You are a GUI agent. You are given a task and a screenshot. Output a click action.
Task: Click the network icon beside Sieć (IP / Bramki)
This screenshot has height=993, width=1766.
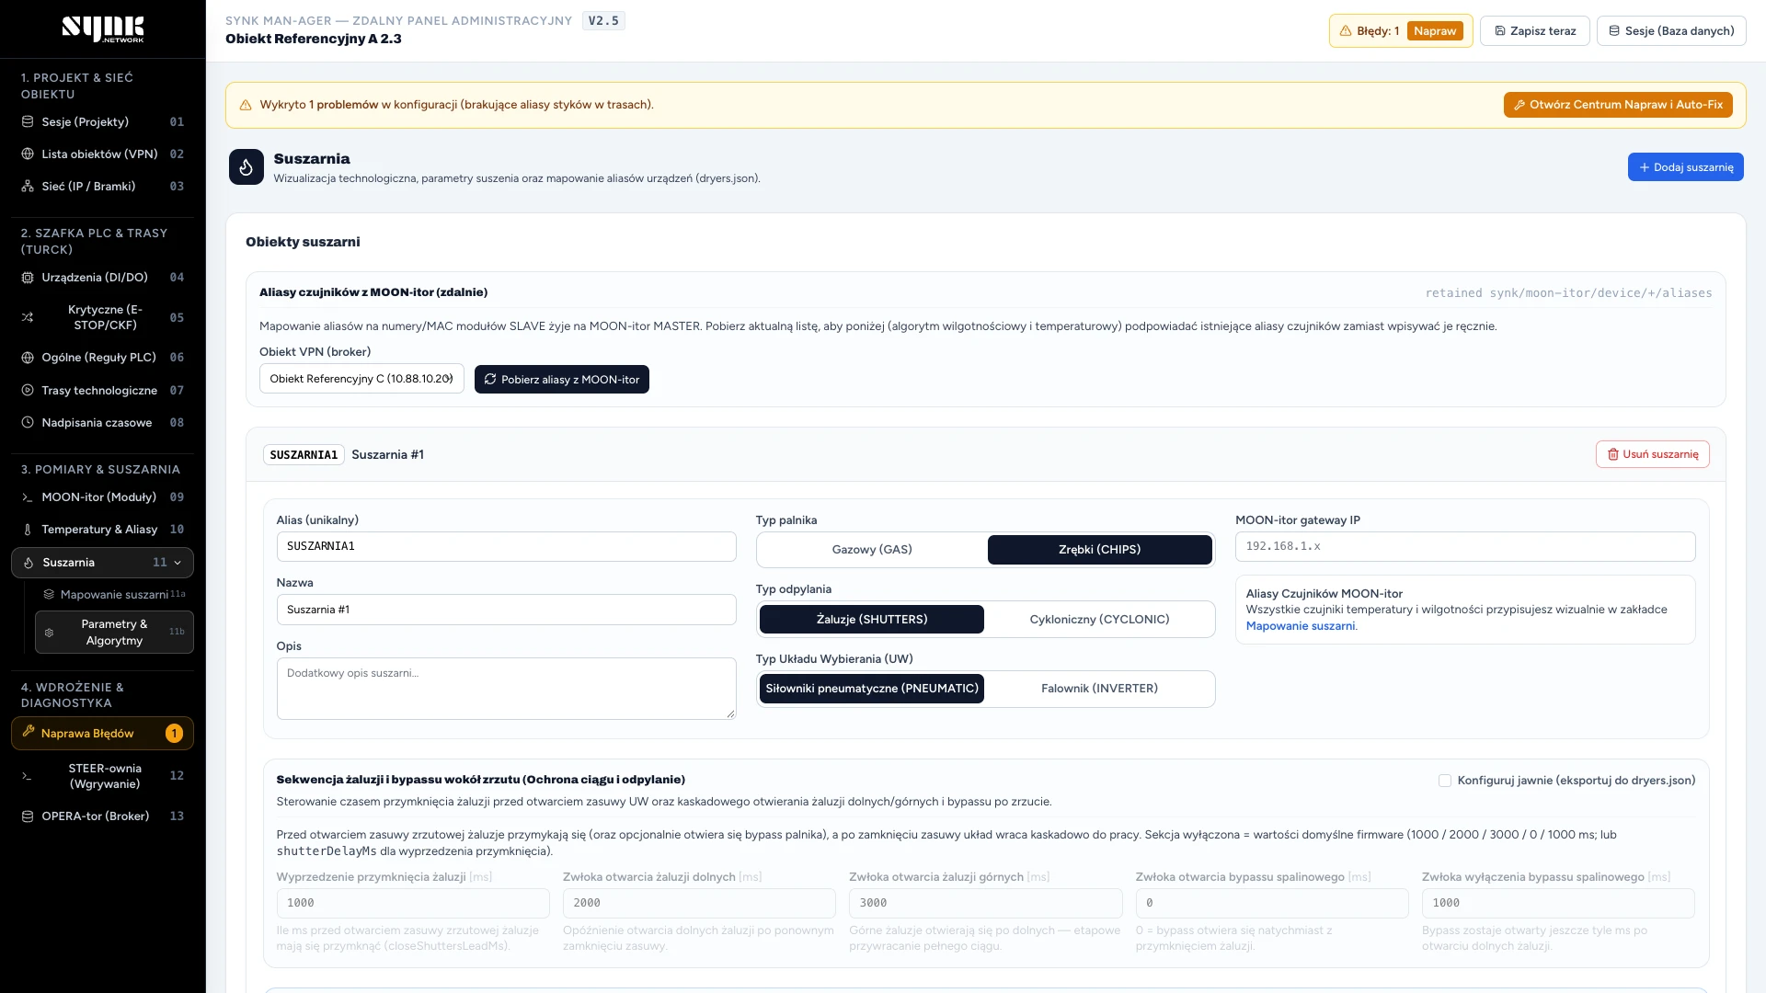click(28, 187)
